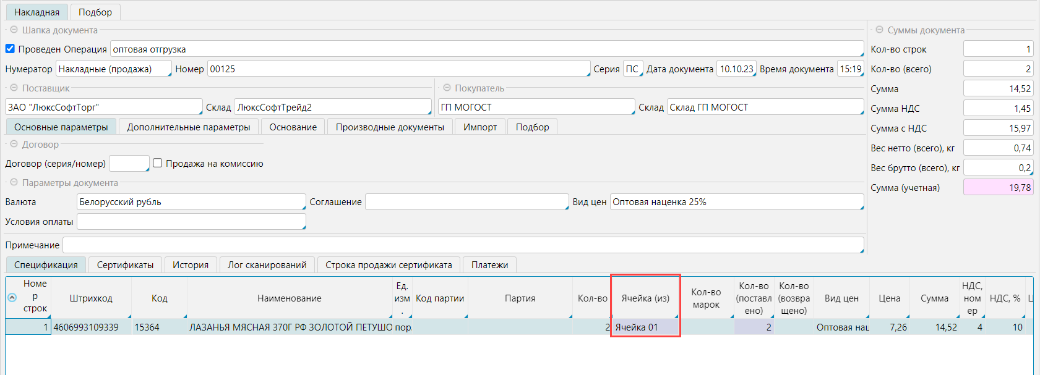Collapse the Поставщик group icon
This screenshot has height=375, width=1040.
click(x=14, y=88)
